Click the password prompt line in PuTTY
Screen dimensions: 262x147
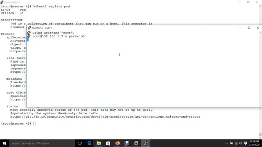tap(59, 36)
